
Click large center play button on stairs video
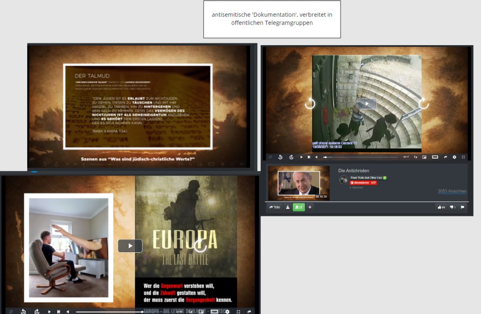tap(367, 104)
